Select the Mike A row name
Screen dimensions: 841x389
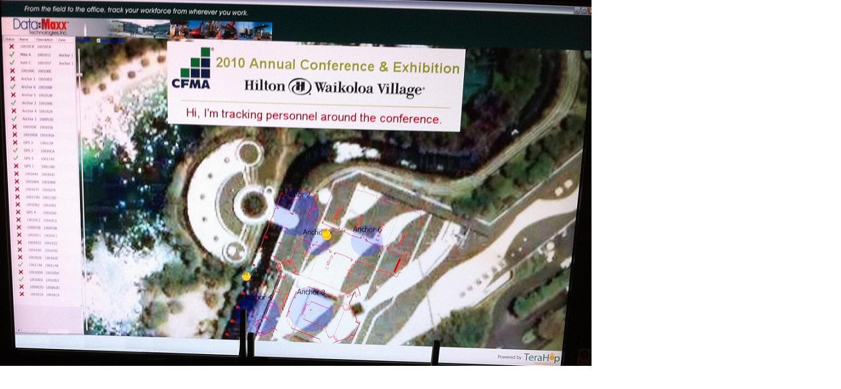[25, 54]
